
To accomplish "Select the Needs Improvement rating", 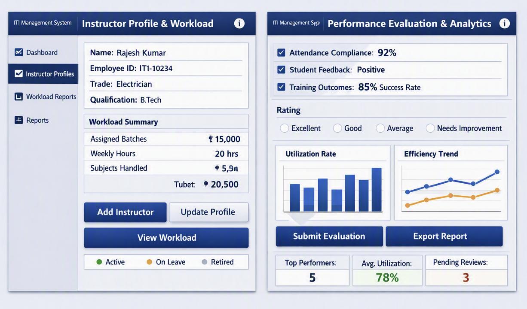I will (x=430, y=128).
